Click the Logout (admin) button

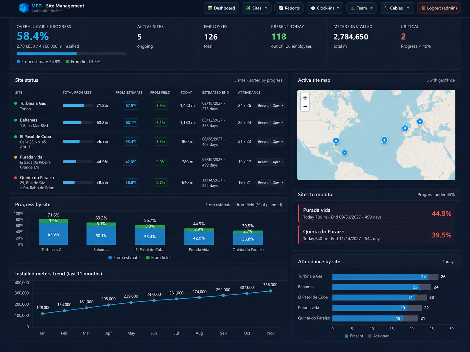(x=439, y=8)
